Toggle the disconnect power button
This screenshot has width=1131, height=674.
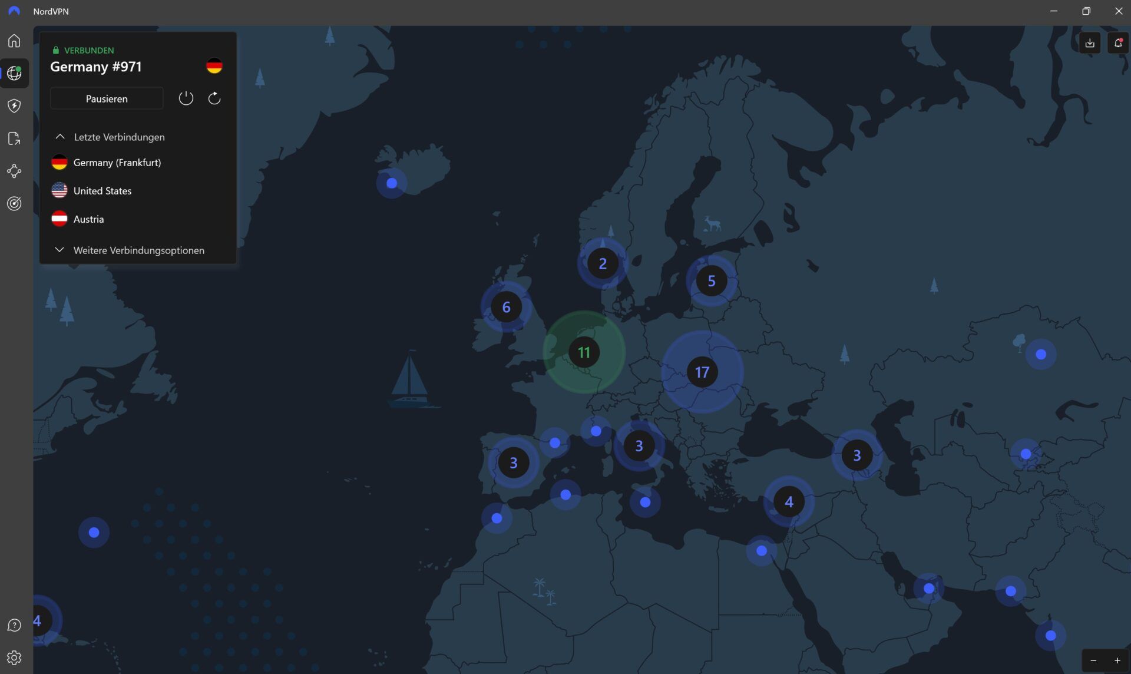coord(186,98)
